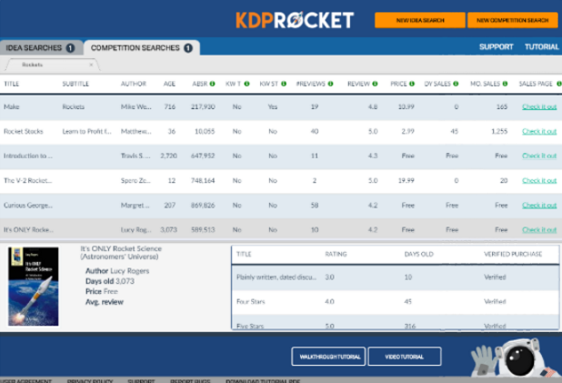This screenshot has height=383, width=562.
Task: Open Check it out for Curious George
Action: pos(539,205)
